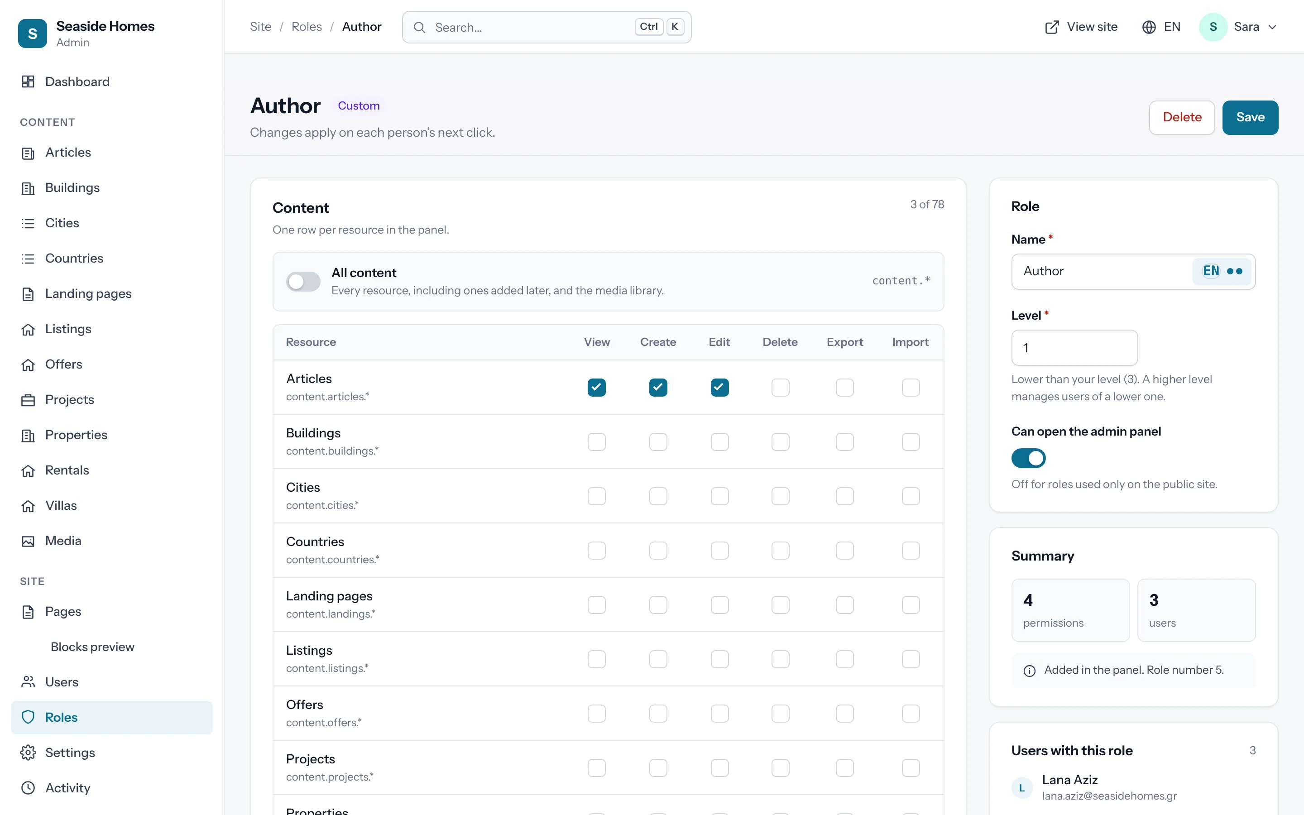
Task: Navigate to Roles breadcrumb
Action: [x=307, y=27]
